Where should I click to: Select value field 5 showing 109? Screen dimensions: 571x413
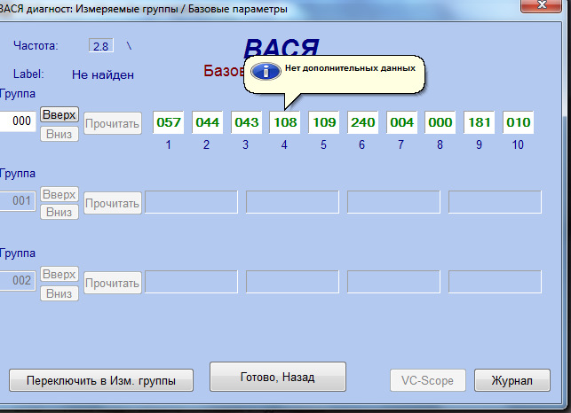323,122
